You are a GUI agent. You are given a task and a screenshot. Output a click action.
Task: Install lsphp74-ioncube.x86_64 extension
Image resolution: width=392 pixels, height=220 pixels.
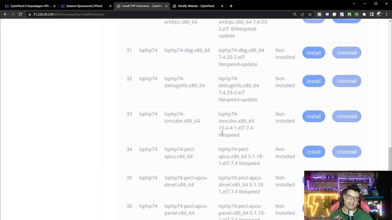click(x=314, y=117)
